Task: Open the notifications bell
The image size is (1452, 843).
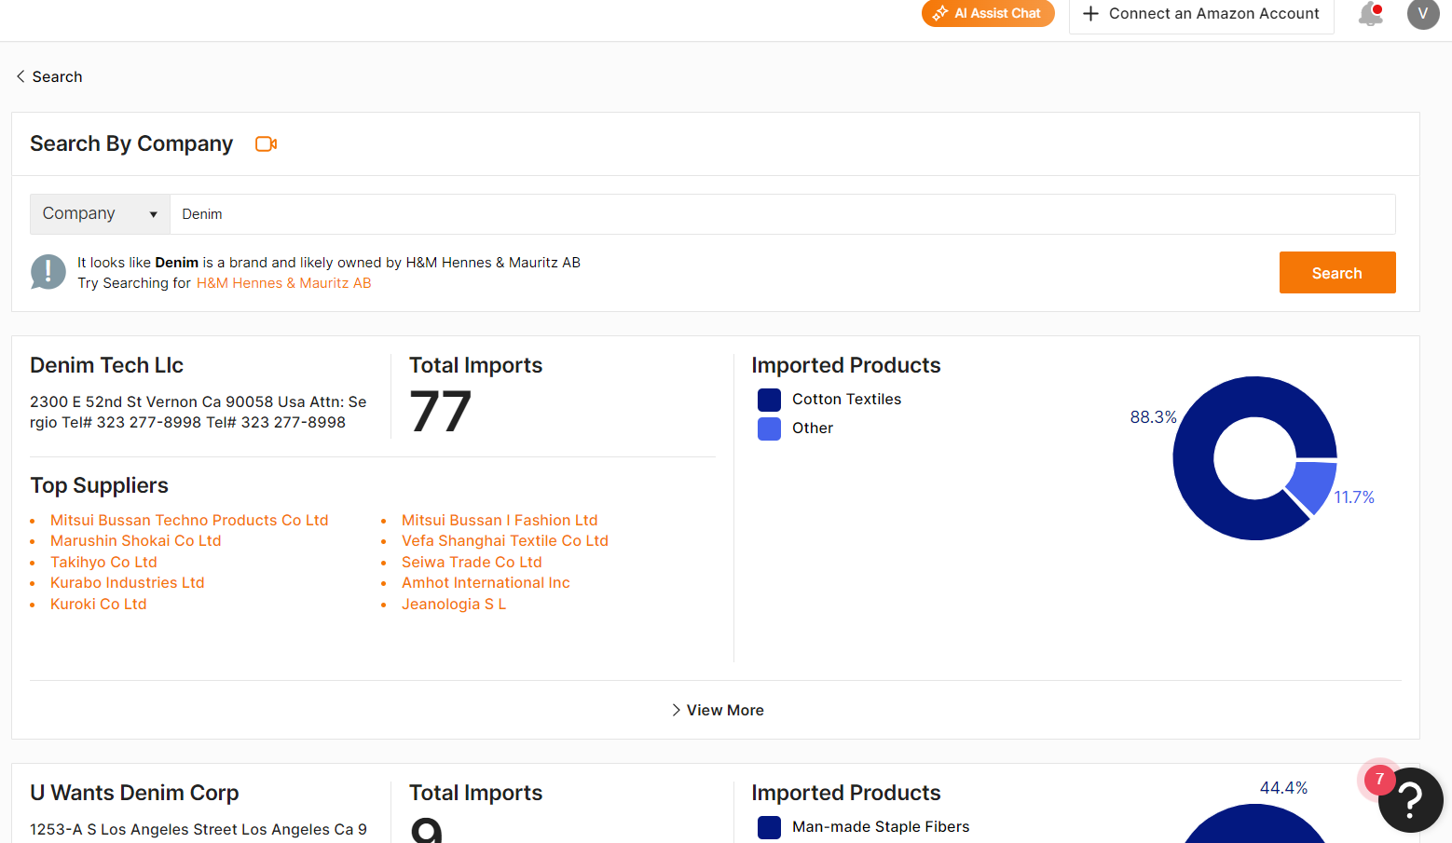Action: click(x=1369, y=14)
